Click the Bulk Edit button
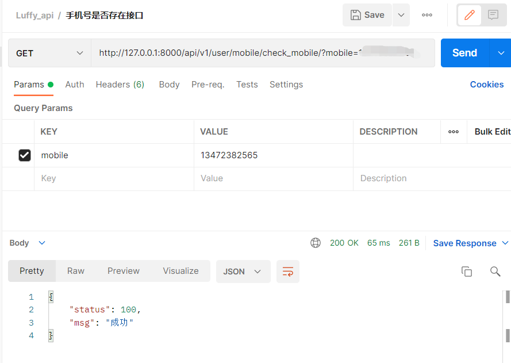Screen dimensions: 511x363 coord(492,132)
